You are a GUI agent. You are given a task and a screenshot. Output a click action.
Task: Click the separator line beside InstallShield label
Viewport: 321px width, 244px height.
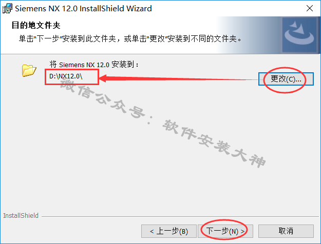coord(180,216)
